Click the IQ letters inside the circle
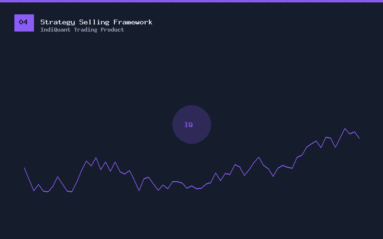Screen dimensions: 383x239 point(189,125)
